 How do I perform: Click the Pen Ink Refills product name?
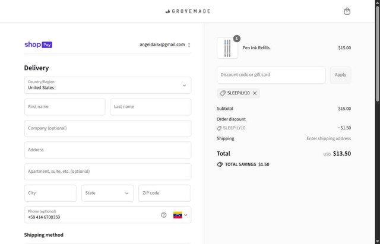[x=256, y=47]
